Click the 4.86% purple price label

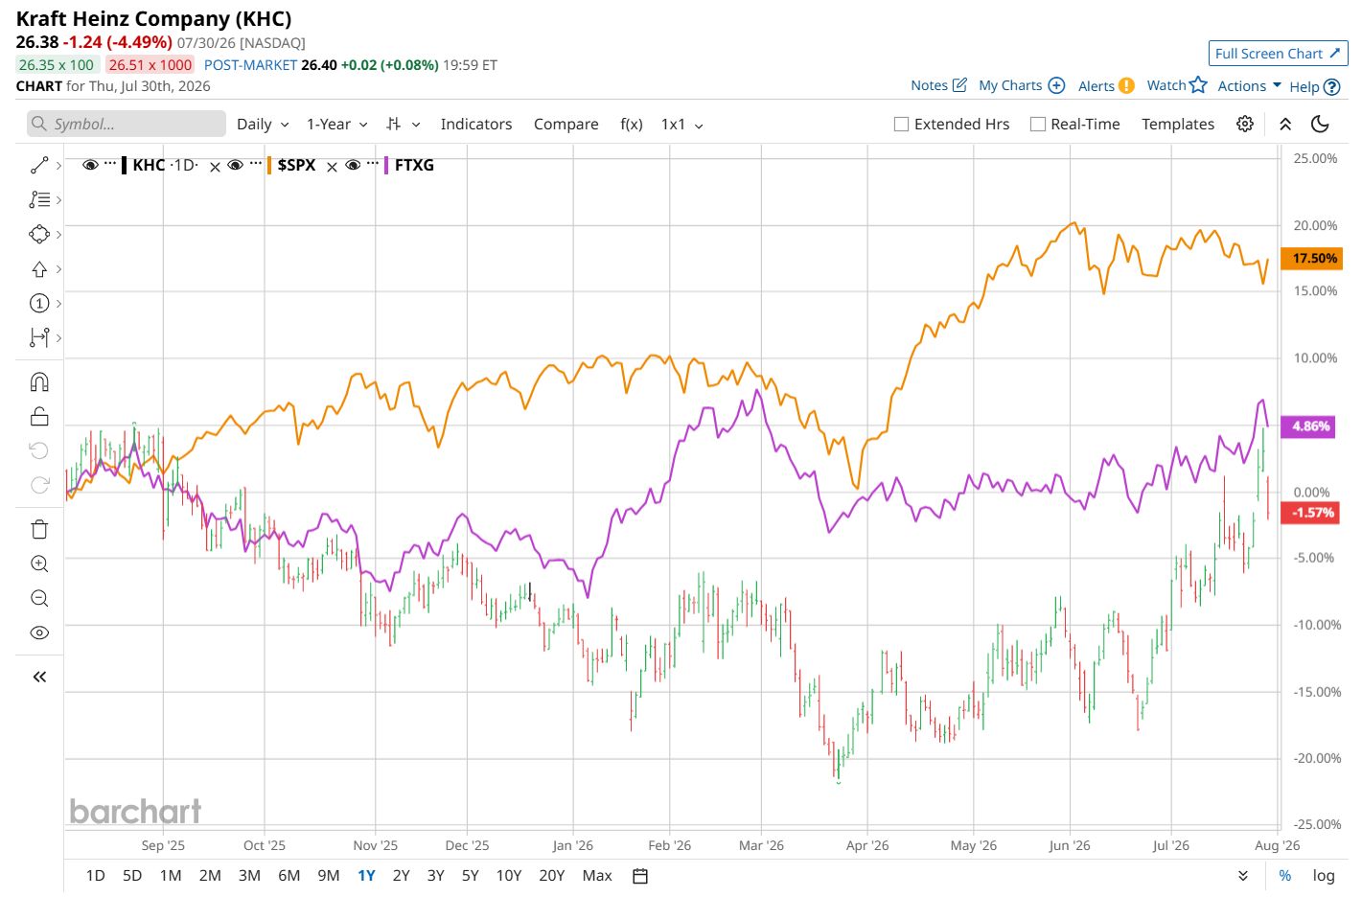[1309, 425]
